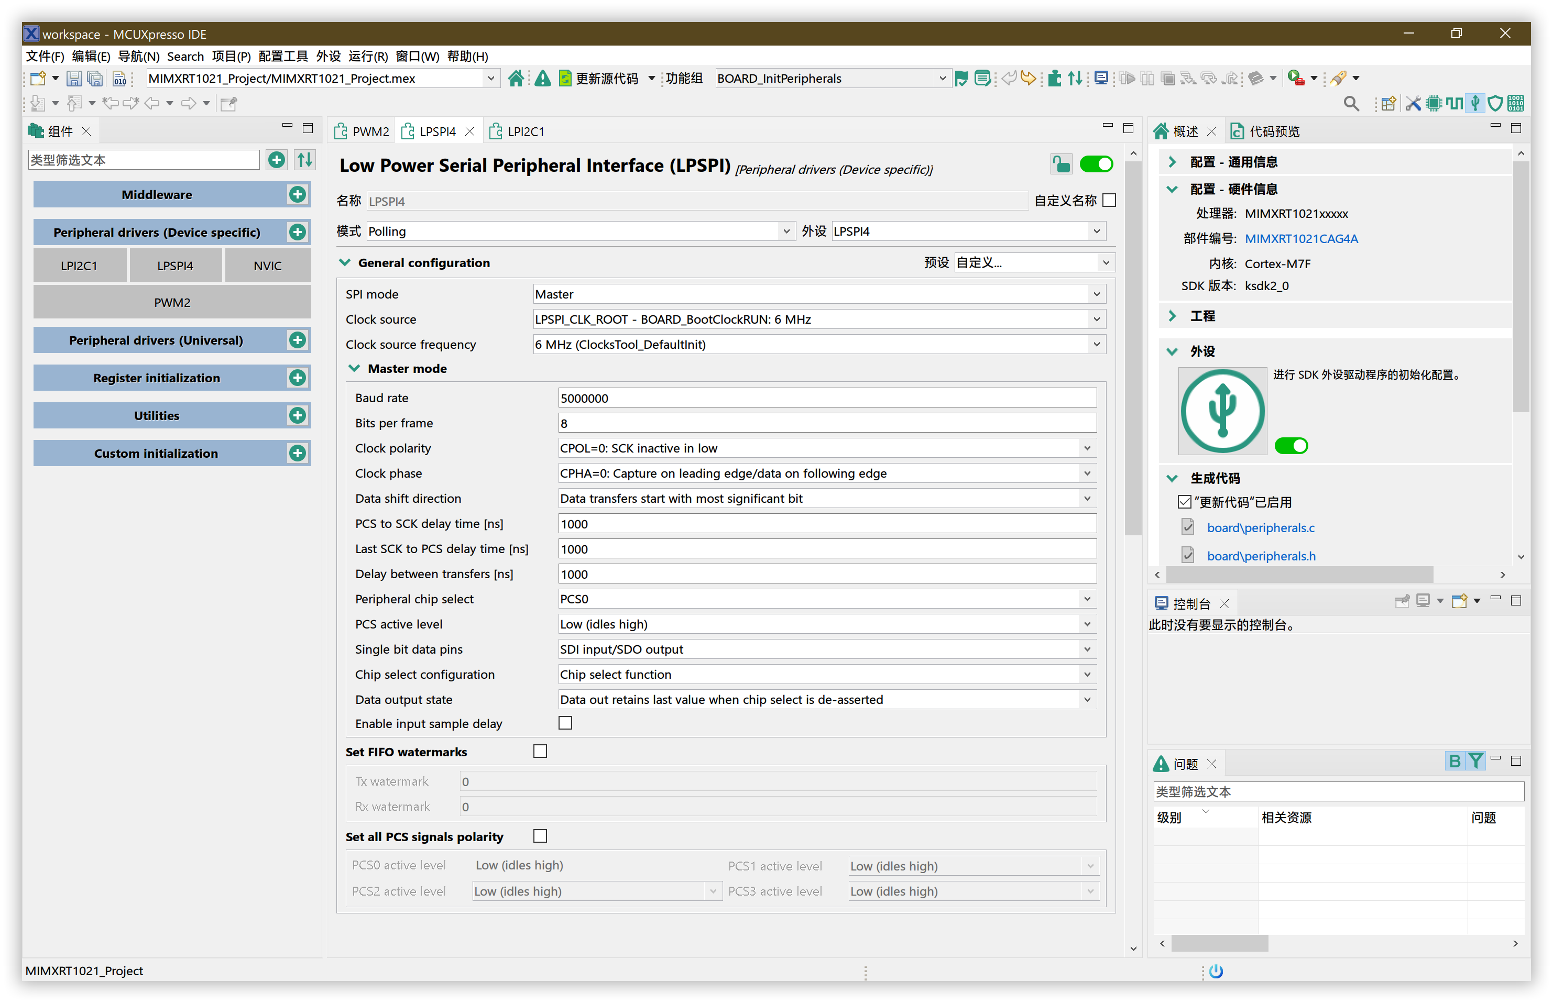
Task: Click the green puzzle piece toolbar icon
Action: [1055, 78]
